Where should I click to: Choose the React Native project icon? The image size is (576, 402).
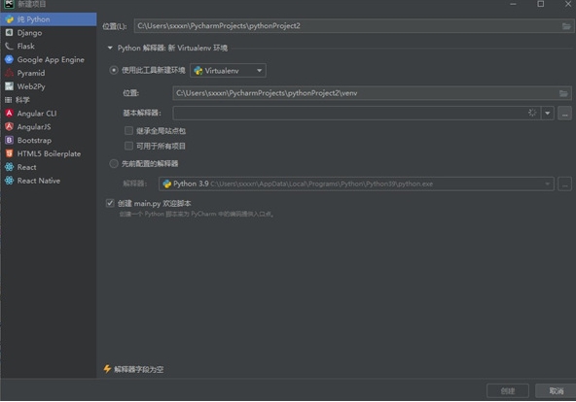pos(9,181)
